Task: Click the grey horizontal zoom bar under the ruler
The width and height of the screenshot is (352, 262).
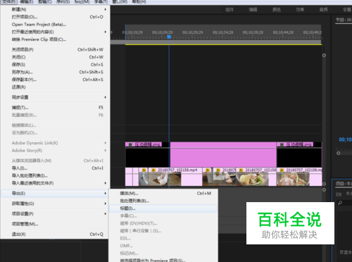Action: pyautogui.click(x=216, y=42)
